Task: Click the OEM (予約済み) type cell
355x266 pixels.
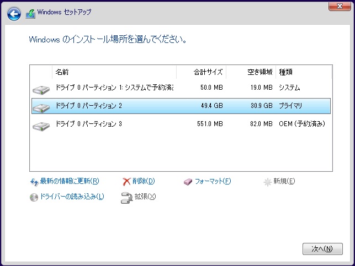Action: tap(302, 124)
